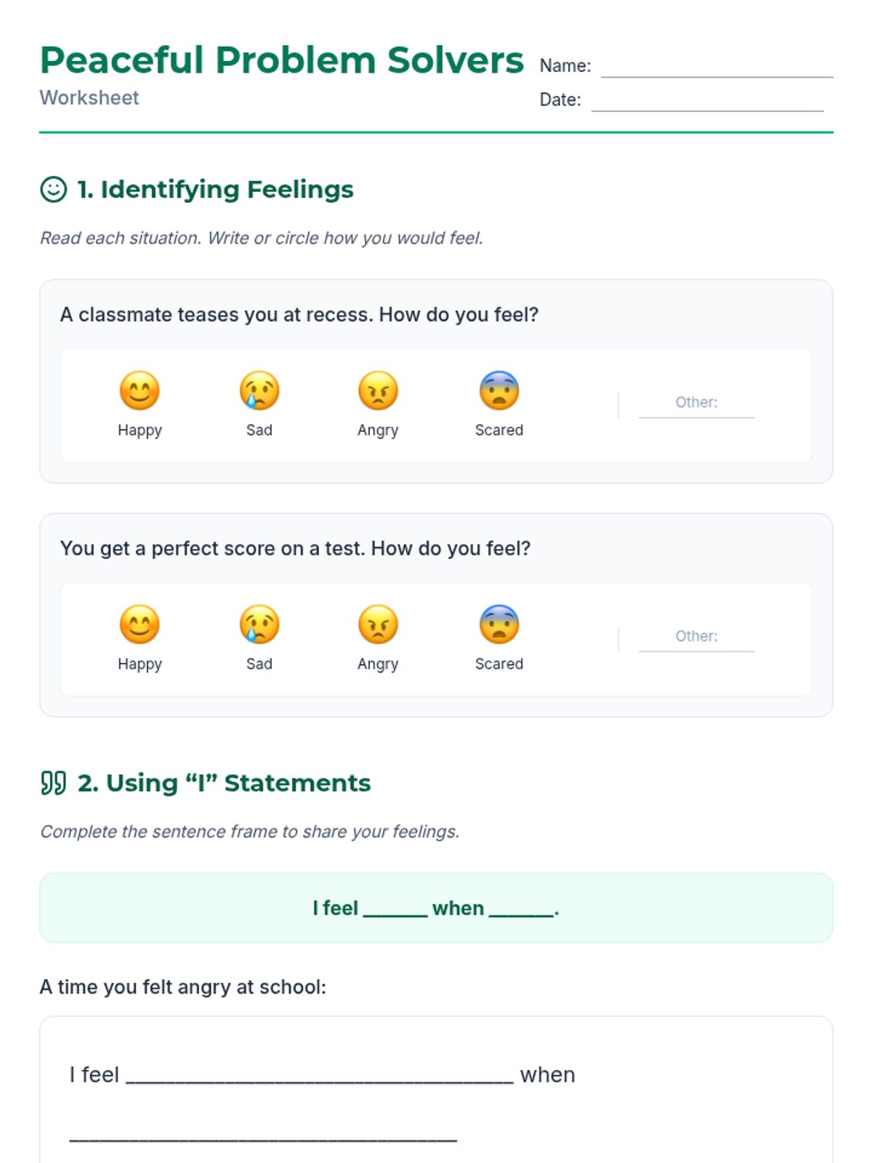872x1163 pixels.
Task: Click the smiley icon beside Identifying Feelings
Action: point(54,190)
